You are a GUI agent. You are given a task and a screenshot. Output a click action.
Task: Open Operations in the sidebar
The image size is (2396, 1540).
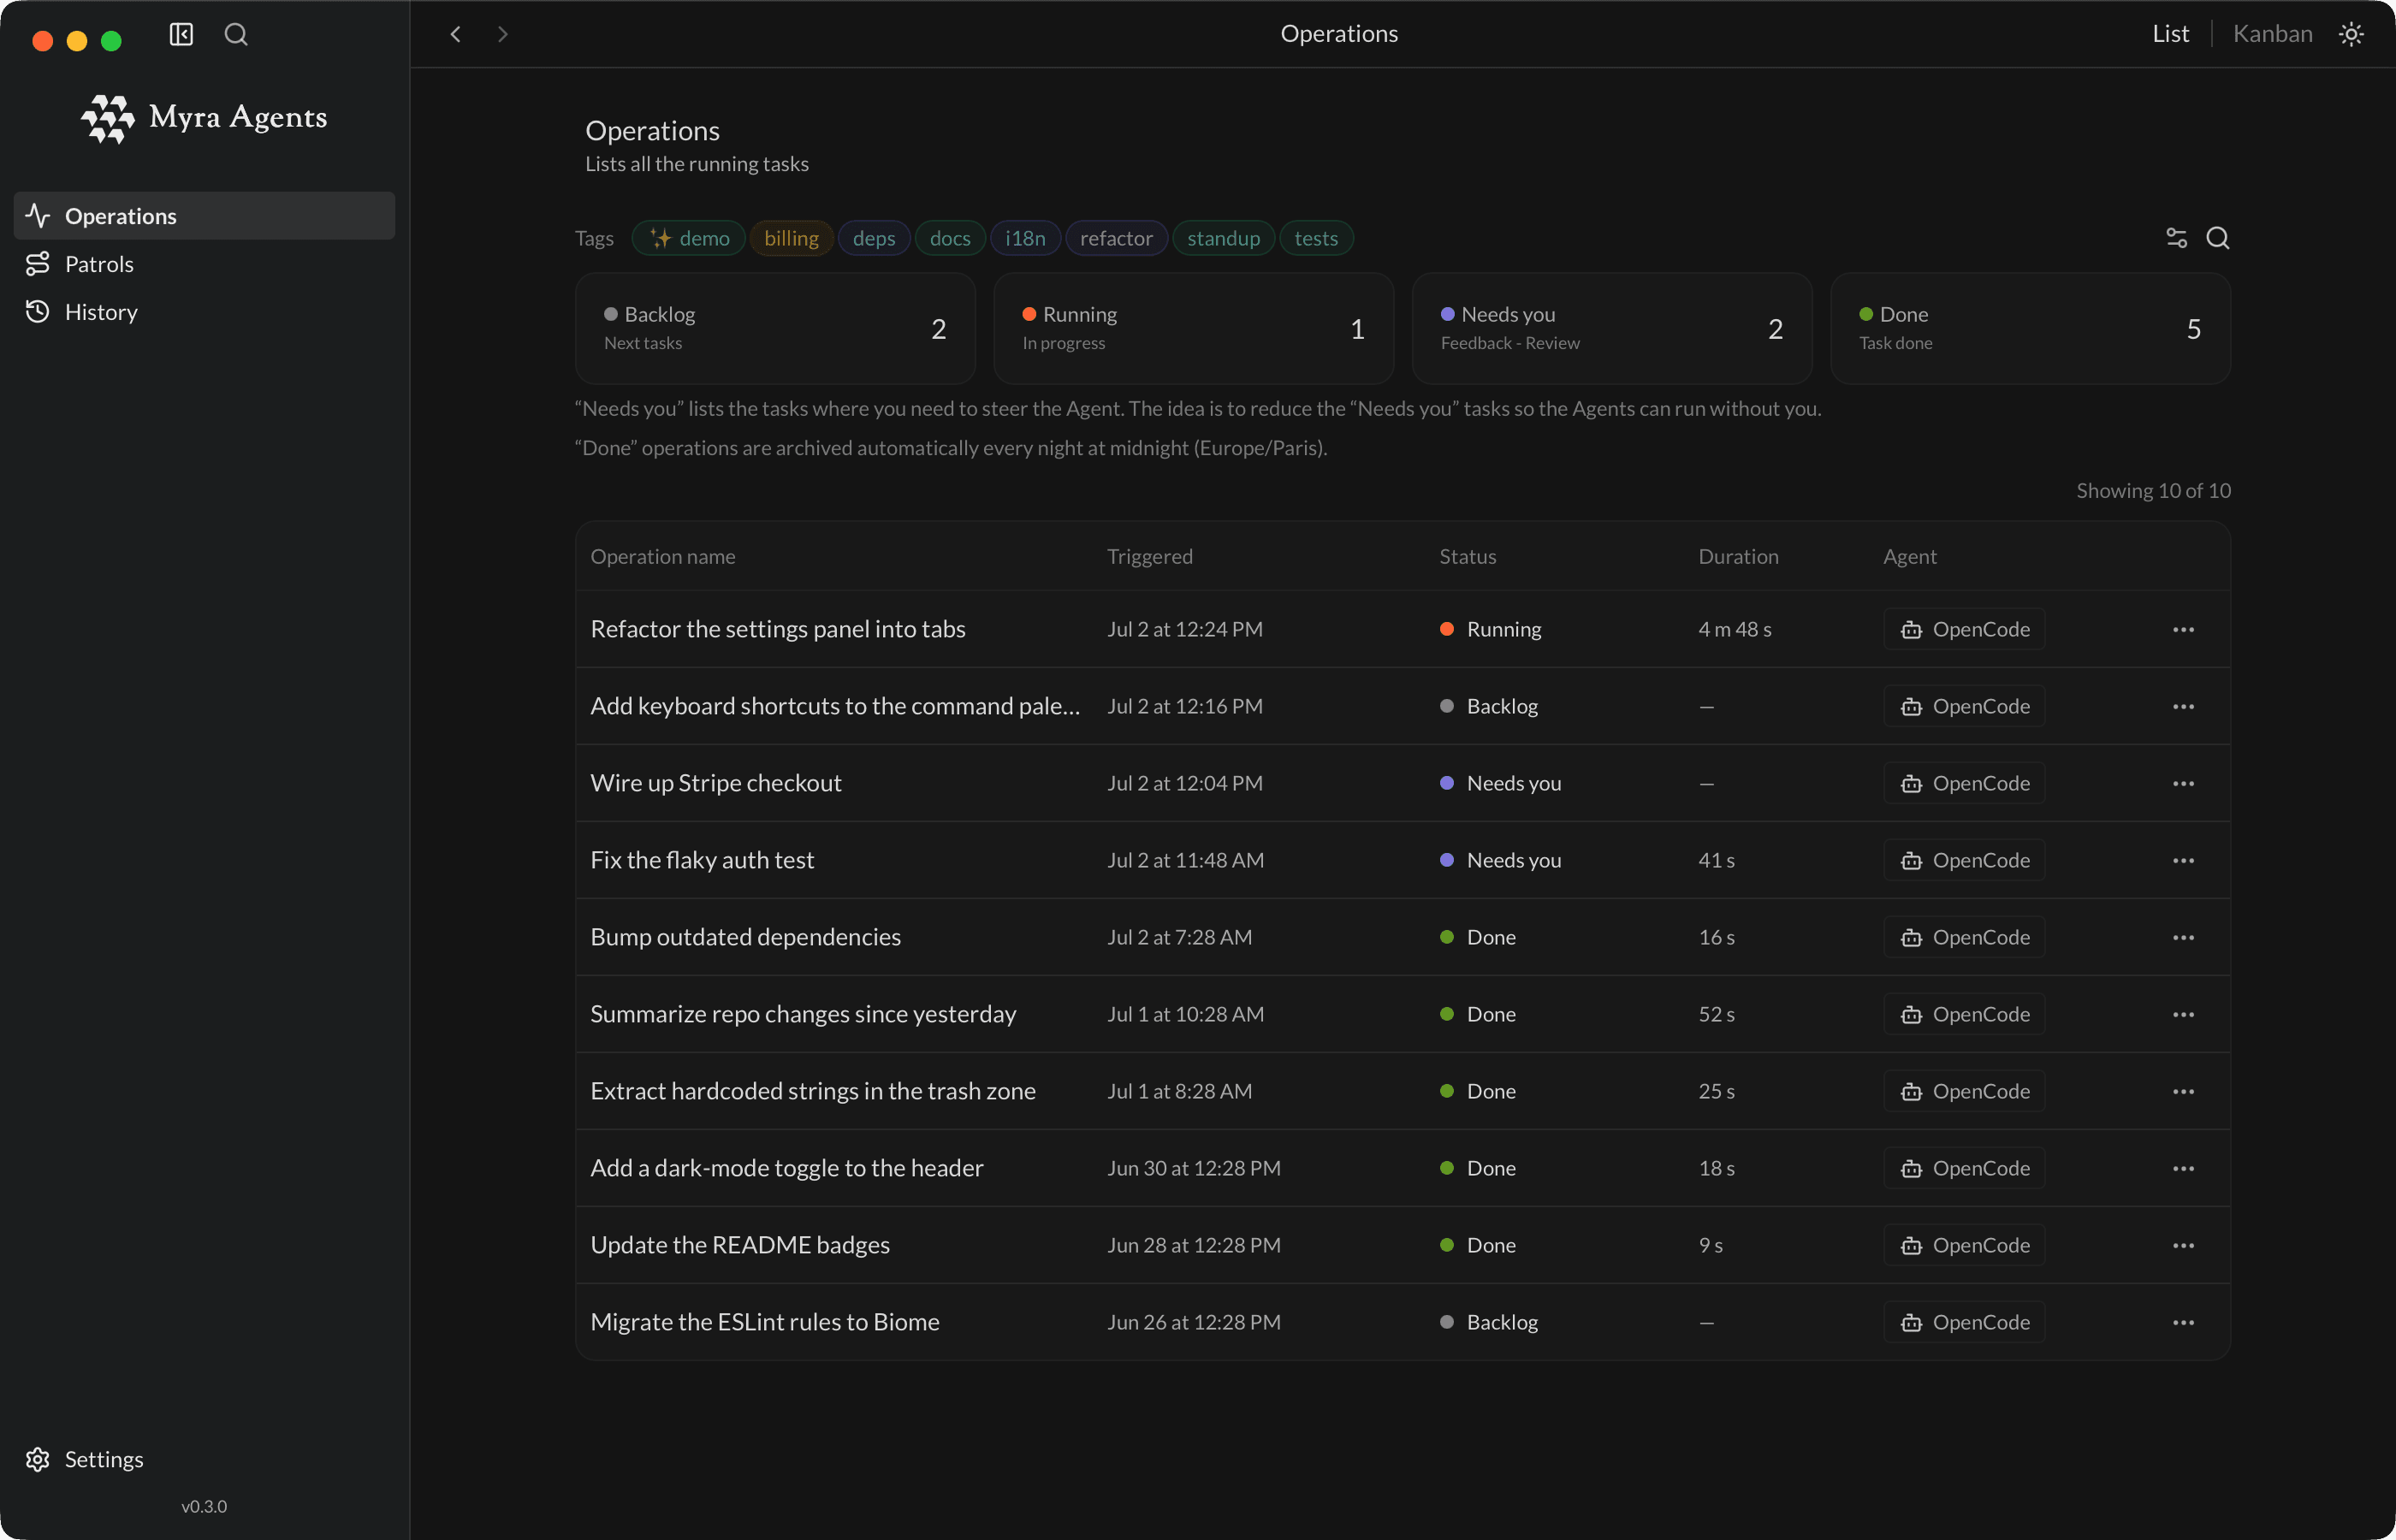pos(204,216)
